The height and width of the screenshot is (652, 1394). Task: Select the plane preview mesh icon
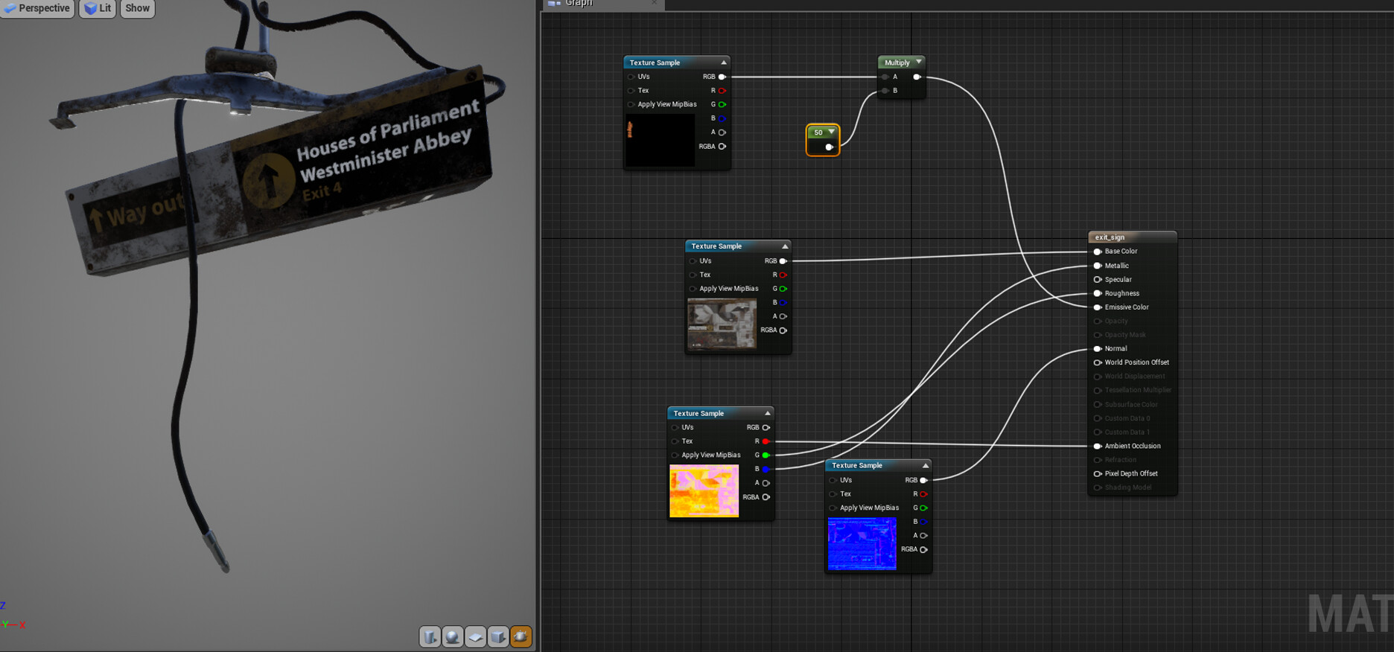(475, 636)
